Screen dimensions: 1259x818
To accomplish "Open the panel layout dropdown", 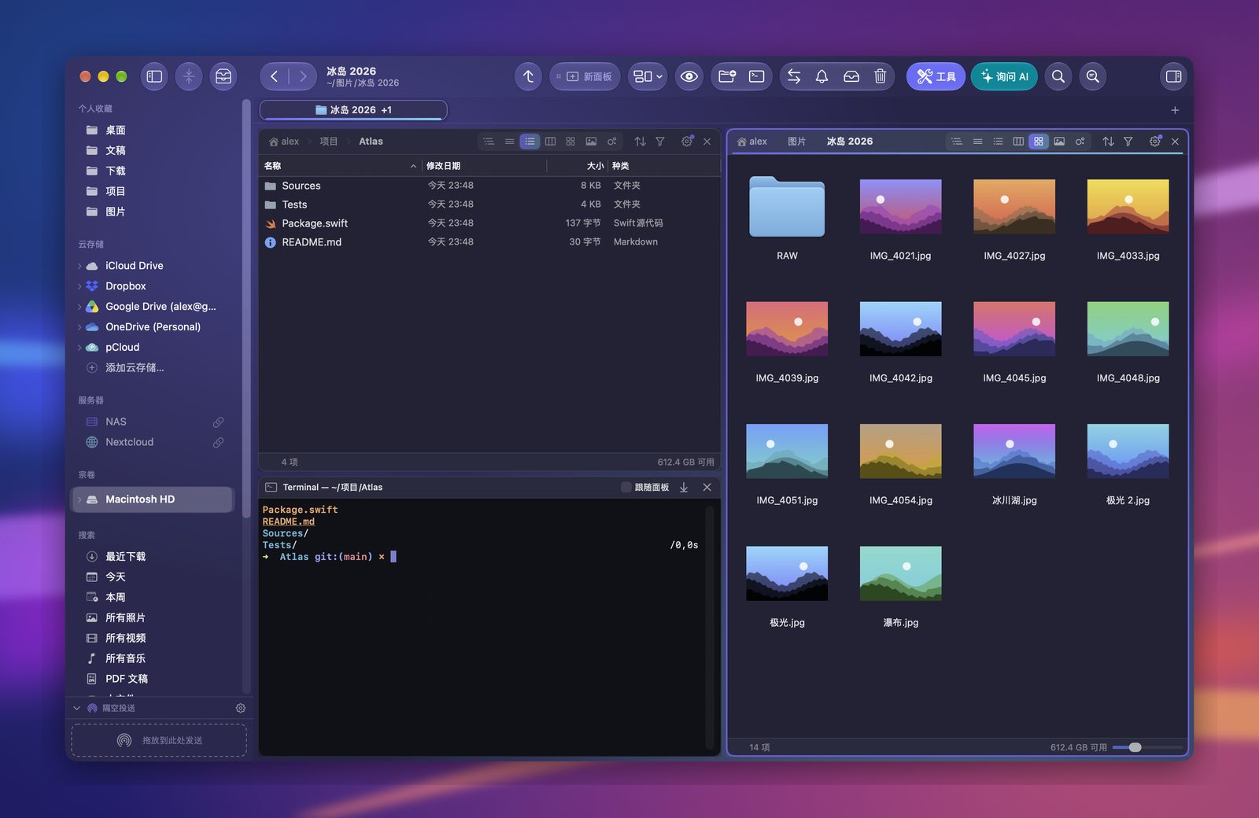I will pos(648,76).
